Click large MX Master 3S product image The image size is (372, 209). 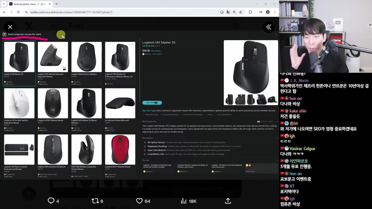coord(251,68)
